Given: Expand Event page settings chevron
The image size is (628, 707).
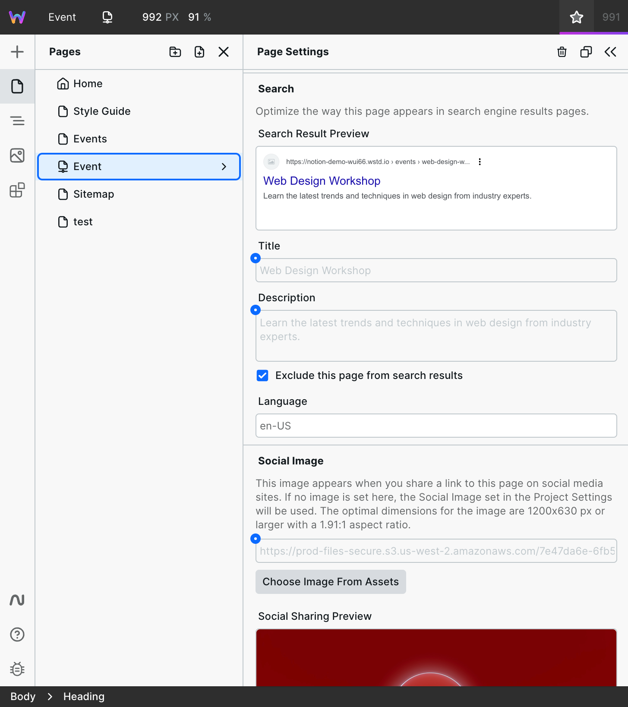Looking at the screenshot, I should (x=224, y=167).
